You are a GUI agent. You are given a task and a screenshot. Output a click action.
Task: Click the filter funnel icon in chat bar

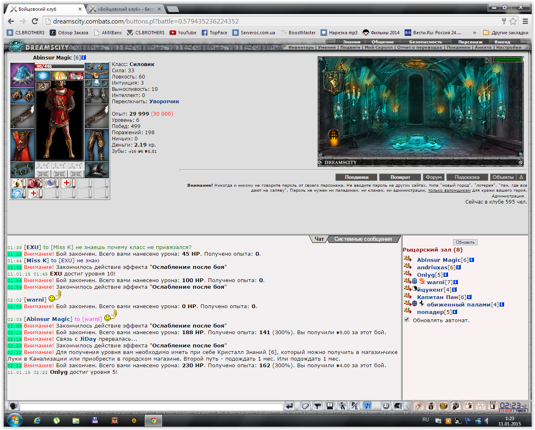[x=318, y=406]
